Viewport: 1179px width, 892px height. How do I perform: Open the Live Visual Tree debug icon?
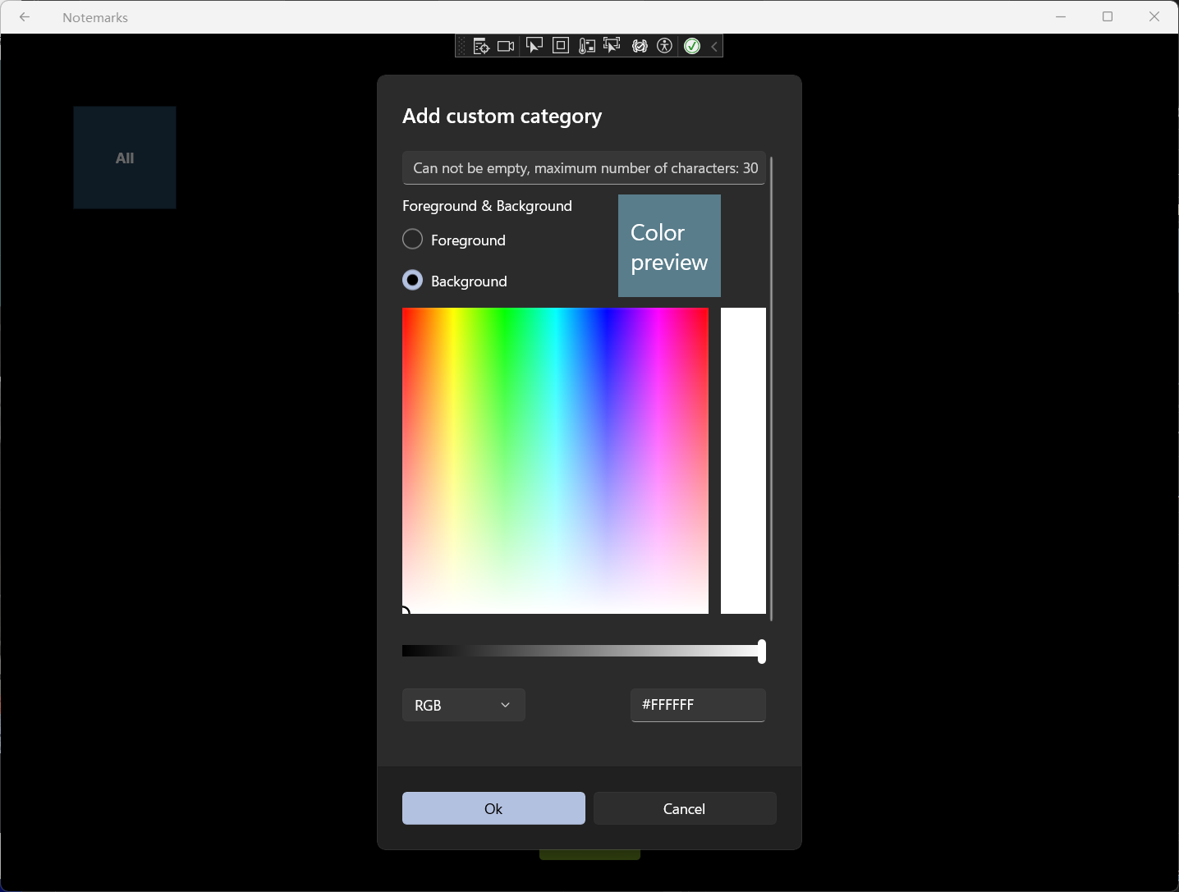click(x=481, y=46)
